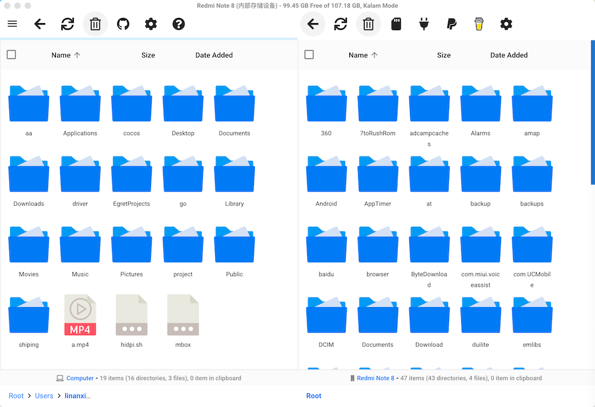Sort device pane by Date Added
Screen dimensions: 595x407
coord(509,55)
